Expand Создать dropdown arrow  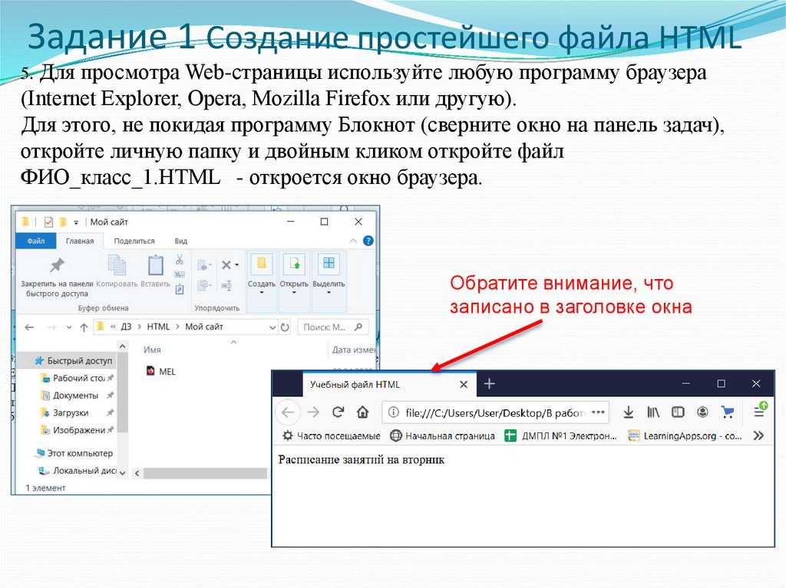[x=262, y=292]
